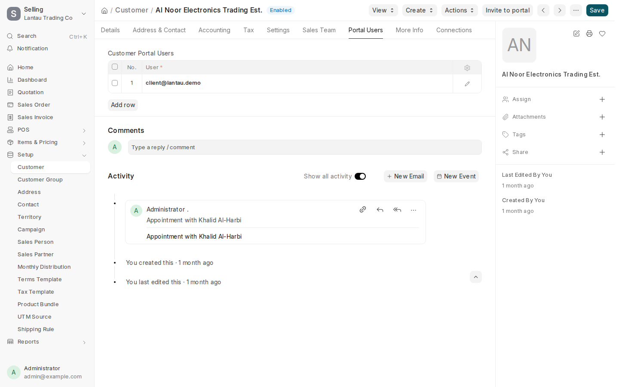
Task: Share document using Share plus icon
Action: [x=602, y=152]
